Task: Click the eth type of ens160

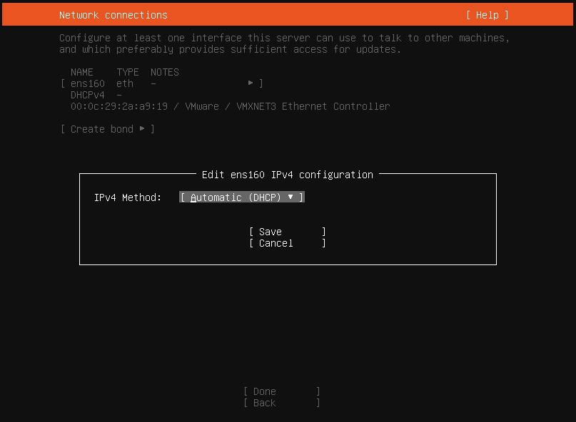Action: click(125, 83)
